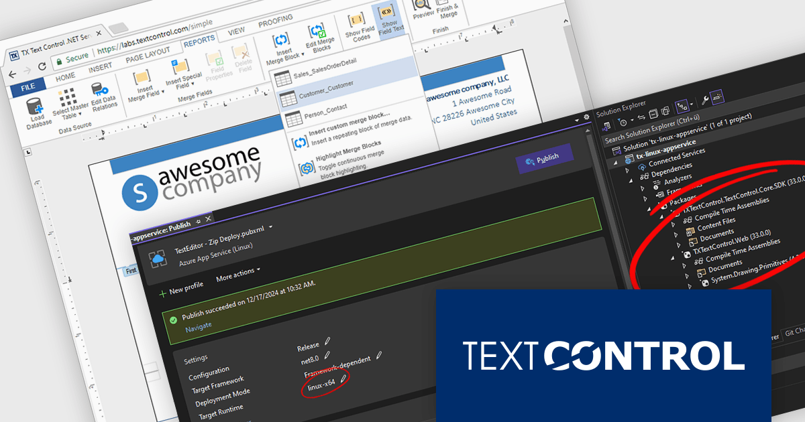805x422 pixels.
Task: Toggle Show Field Codes
Action: pyautogui.click(x=359, y=27)
